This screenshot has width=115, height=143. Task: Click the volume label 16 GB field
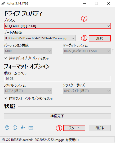click(x=58, y=79)
